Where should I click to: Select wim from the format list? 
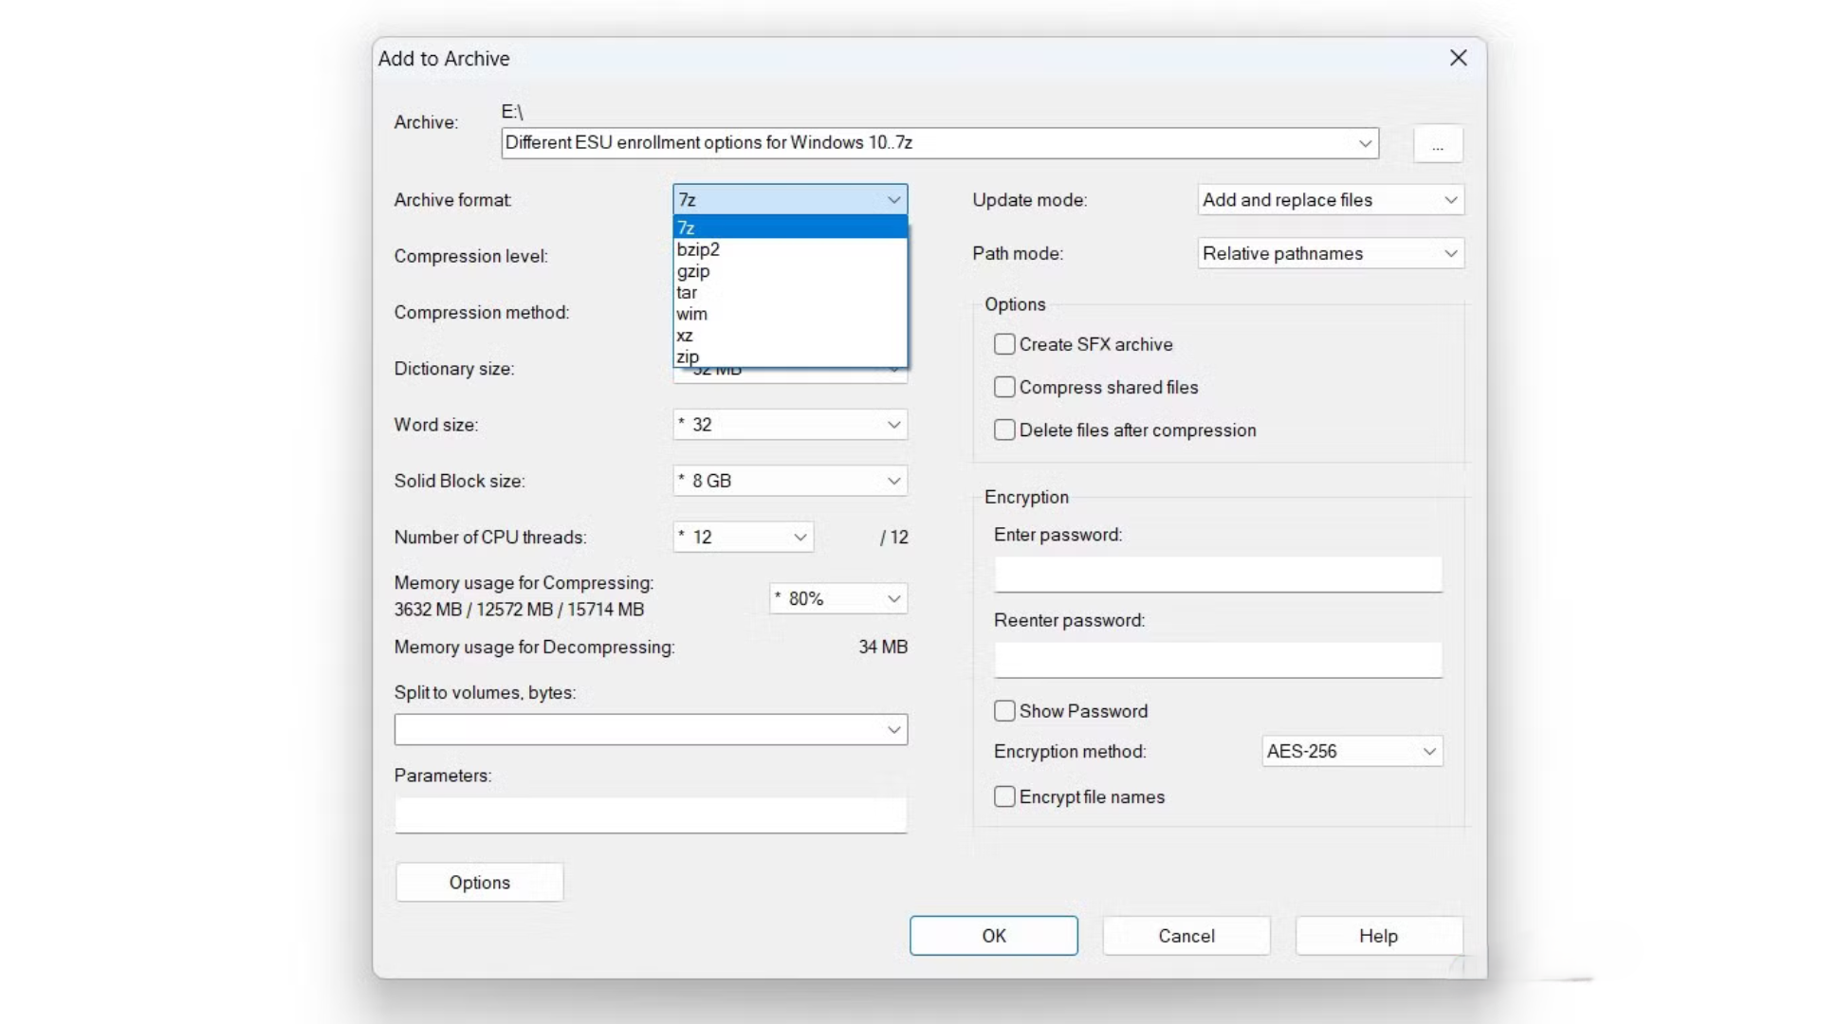pyautogui.click(x=691, y=314)
